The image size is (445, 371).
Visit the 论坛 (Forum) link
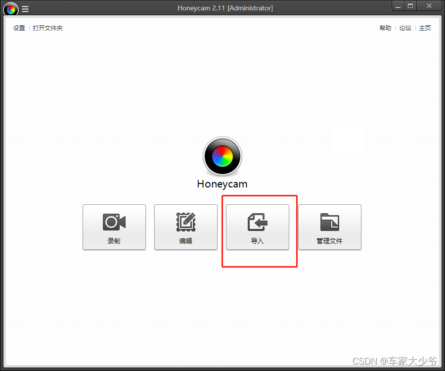tap(405, 28)
